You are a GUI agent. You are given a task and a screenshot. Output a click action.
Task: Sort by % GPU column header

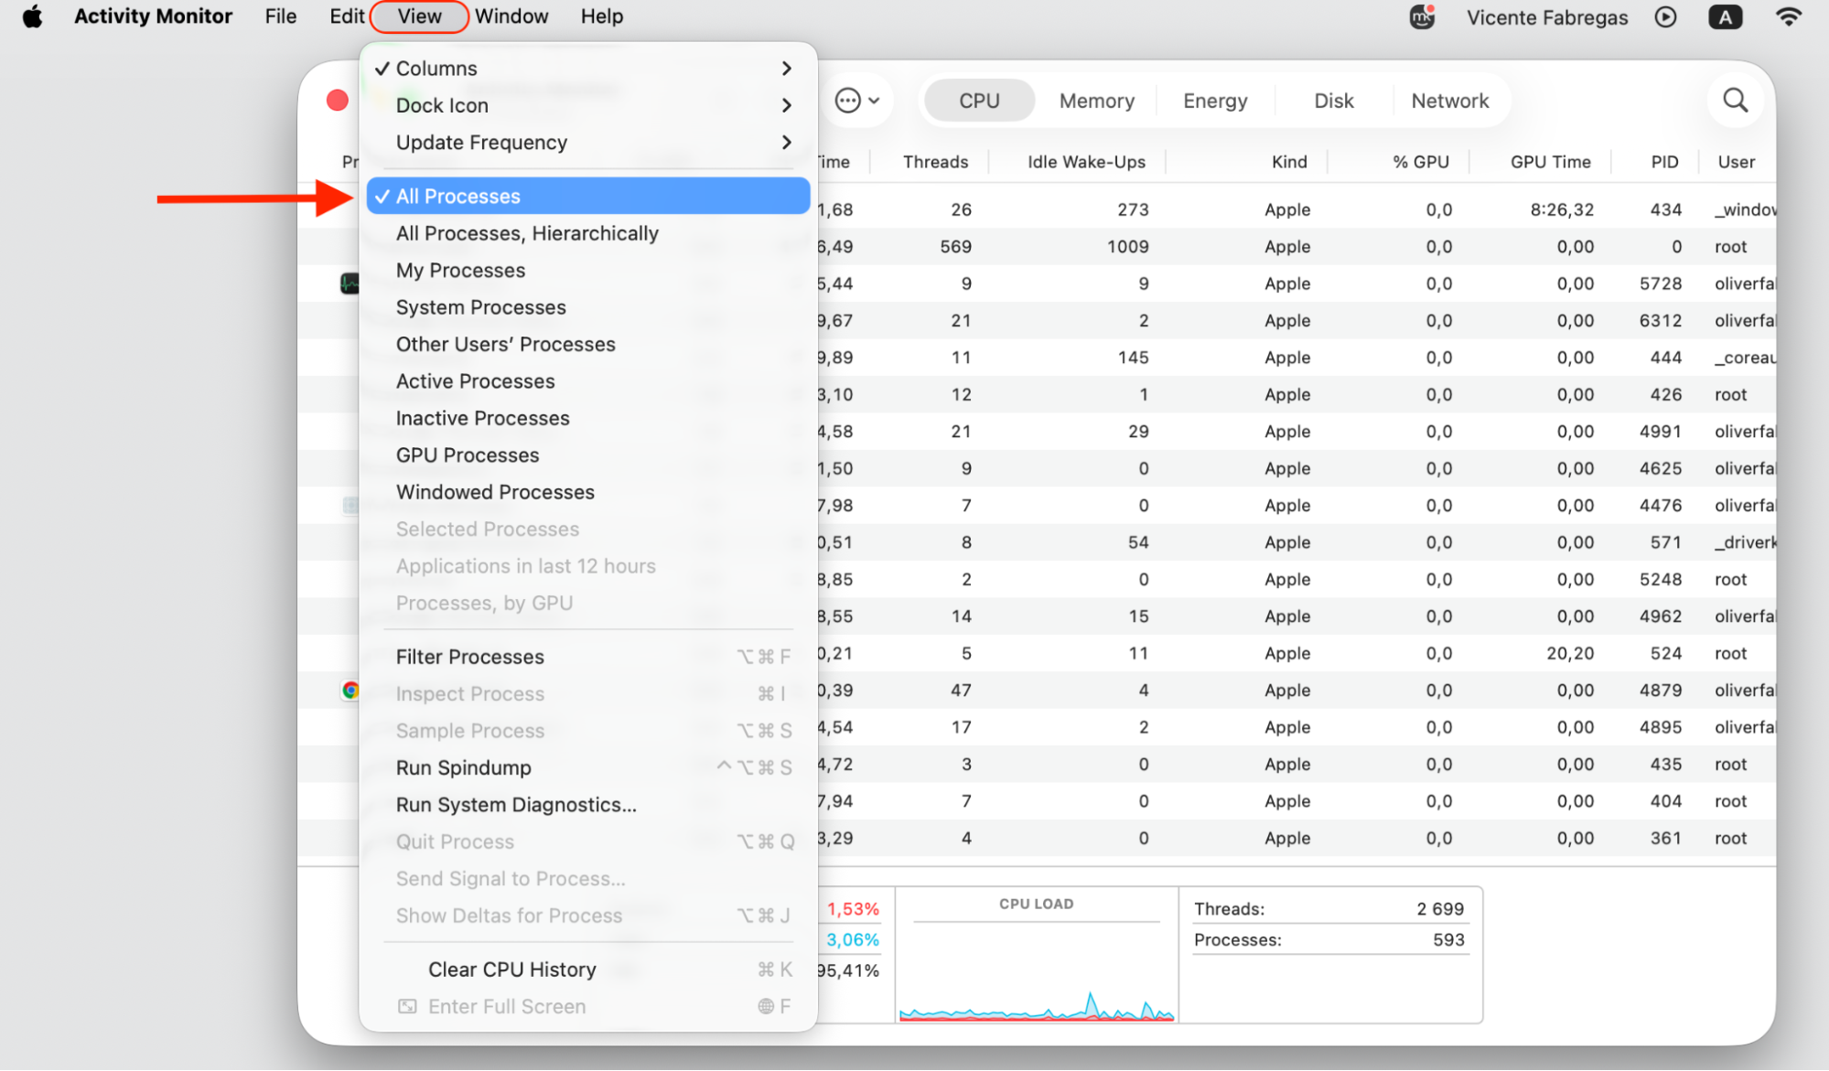(x=1420, y=162)
